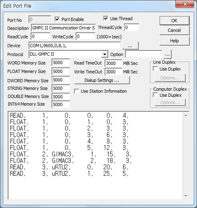The height and width of the screenshot is (208, 197).
Task: Click the DOUBLE Memory Size field
Action: [61, 97]
